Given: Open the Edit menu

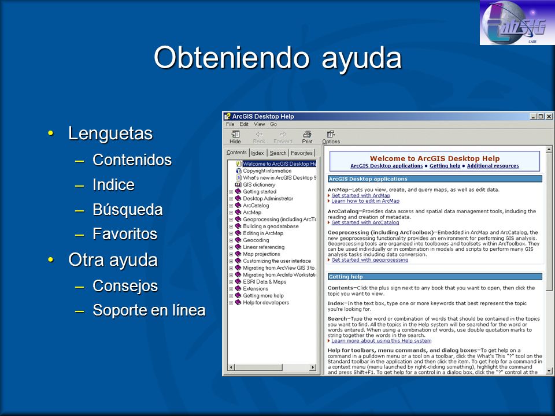Looking at the screenshot, I should pyautogui.click(x=244, y=124).
